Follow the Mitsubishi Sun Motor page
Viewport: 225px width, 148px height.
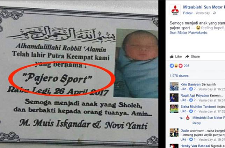point(188,13)
